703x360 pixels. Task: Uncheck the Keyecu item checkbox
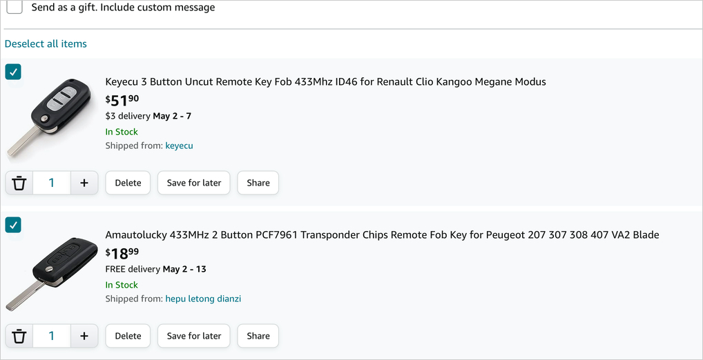tap(13, 72)
